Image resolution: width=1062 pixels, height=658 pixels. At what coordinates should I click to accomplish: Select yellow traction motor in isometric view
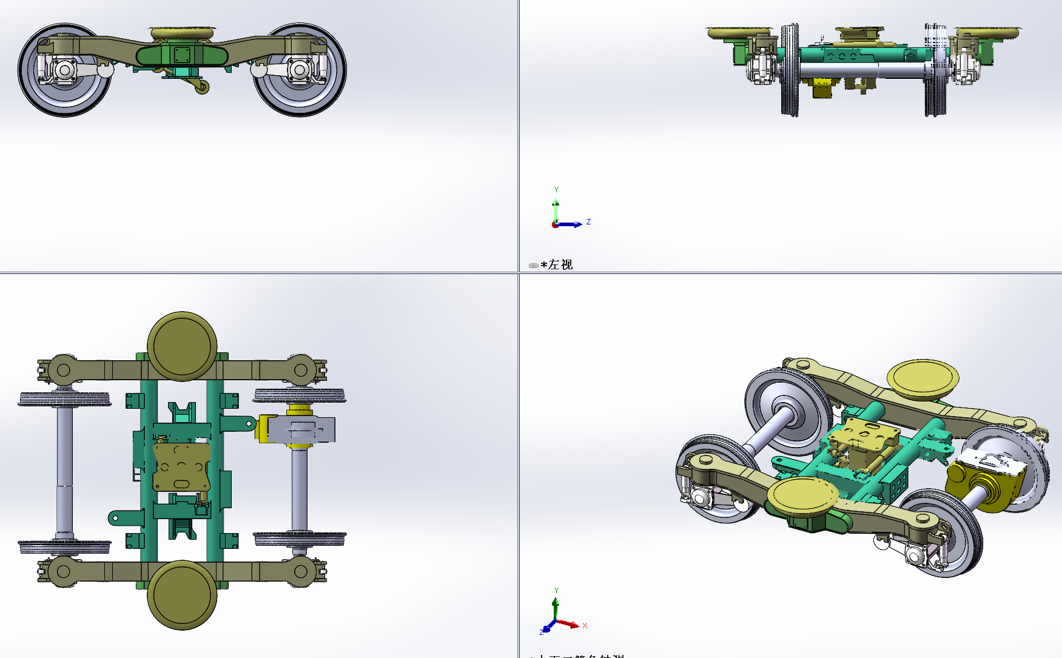coord(964,485)
